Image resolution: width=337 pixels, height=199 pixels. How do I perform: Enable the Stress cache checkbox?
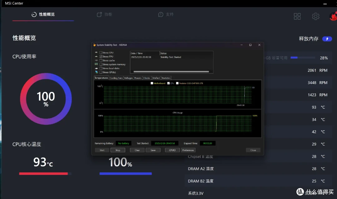click(x=101, y=61)
